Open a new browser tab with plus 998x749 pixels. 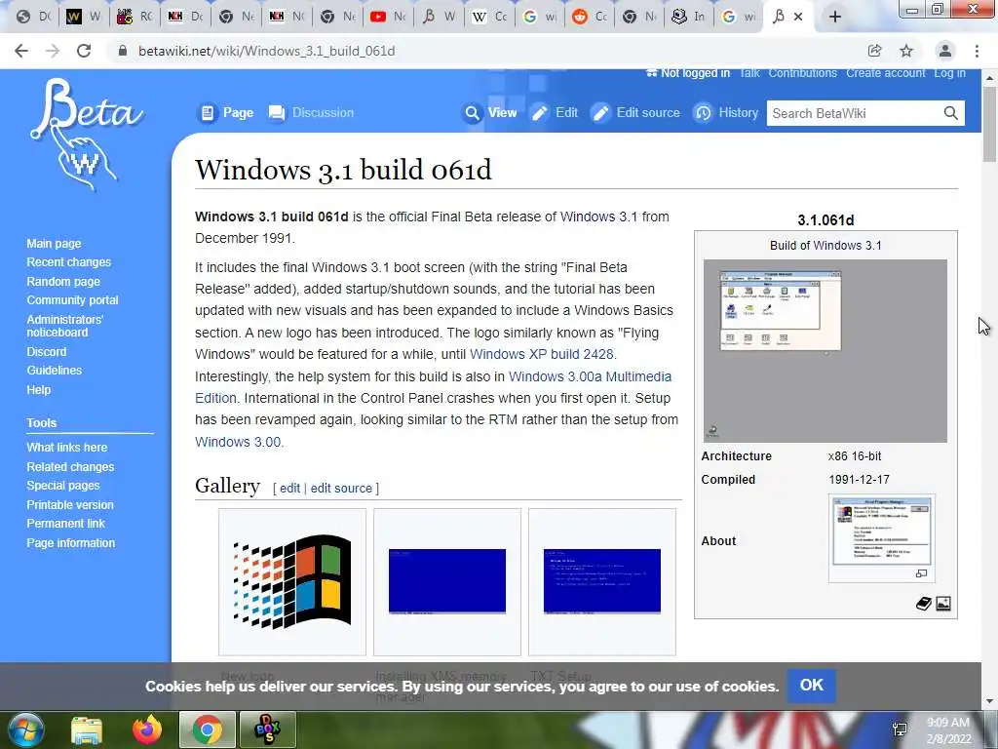835,18
